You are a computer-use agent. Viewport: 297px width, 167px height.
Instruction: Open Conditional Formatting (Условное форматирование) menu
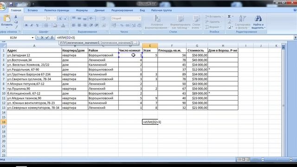(x=157, y=22)
